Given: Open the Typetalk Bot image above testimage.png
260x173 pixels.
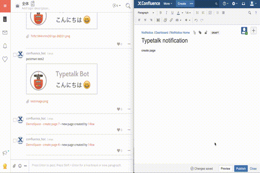Looking at the screenshot, I should (x=62, y=79).
